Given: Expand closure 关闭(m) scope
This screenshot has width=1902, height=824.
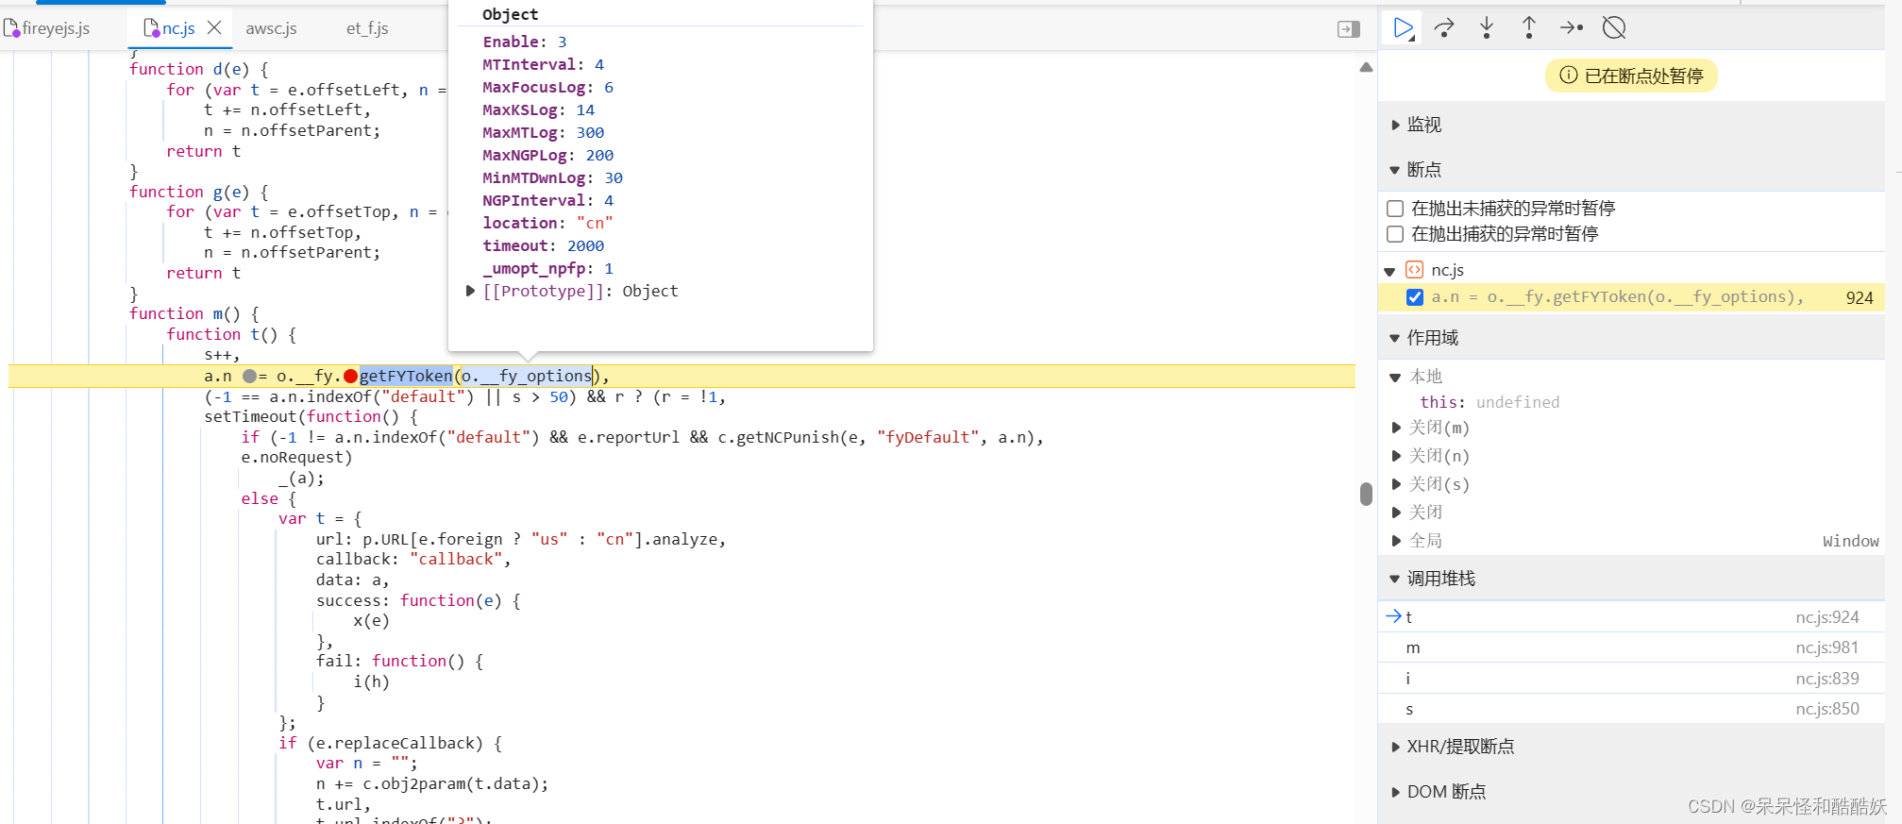Looking at the screenshot, I should coord(1396,428).
